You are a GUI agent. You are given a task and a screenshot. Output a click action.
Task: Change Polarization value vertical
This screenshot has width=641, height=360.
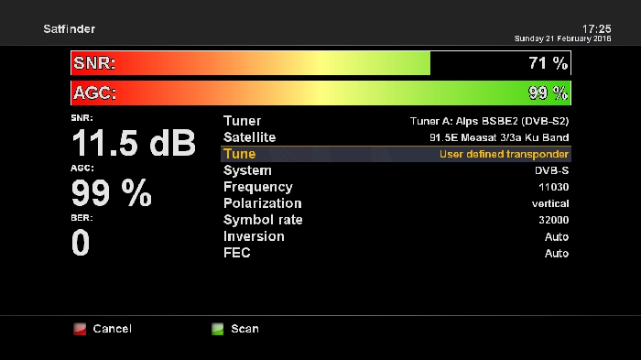[x=550, y=203]
